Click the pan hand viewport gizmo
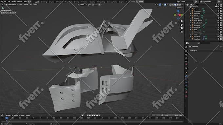This screenshot has height=125, width=223. [182, 25]
